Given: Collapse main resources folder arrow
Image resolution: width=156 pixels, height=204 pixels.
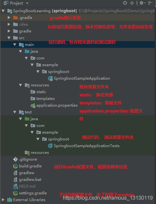Looking at the screenshot, I should point(21,85).
